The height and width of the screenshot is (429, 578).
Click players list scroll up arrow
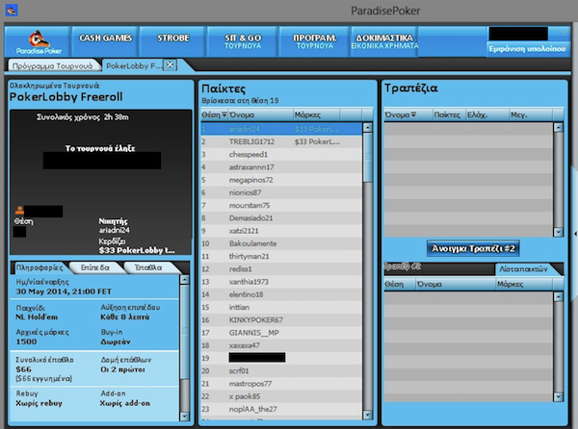point(368,127)
